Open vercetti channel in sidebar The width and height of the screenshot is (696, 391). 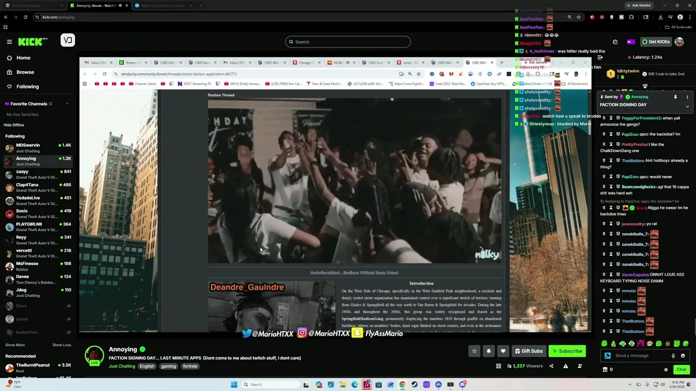[37, 253]
